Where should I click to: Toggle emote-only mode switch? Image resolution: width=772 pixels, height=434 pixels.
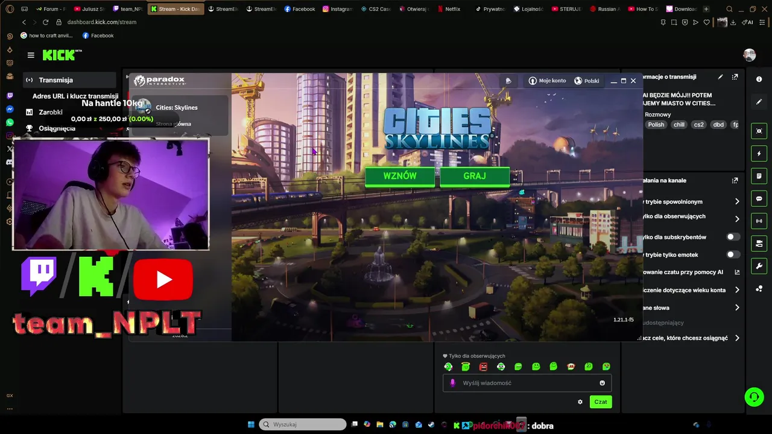click(733, 254)
